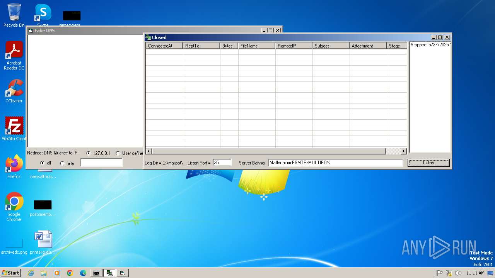Open FileZilla Client shortcut
This screenshot has height=278, width=495.
(x=14, y=129)
